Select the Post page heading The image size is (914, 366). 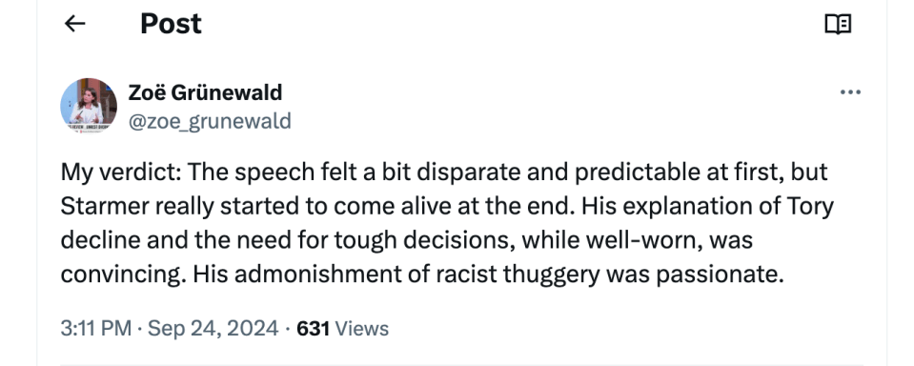click(171, 24)
